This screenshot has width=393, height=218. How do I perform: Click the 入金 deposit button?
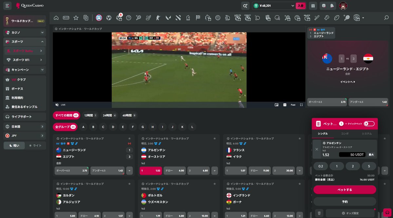301,6
